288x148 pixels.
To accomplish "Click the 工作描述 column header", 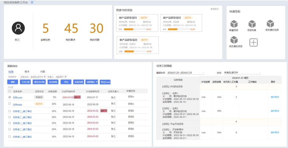I will 252,82.
